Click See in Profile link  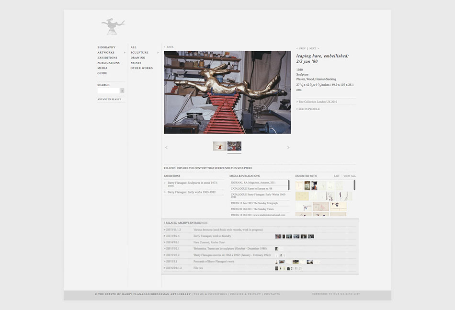(x=308, y=109)
